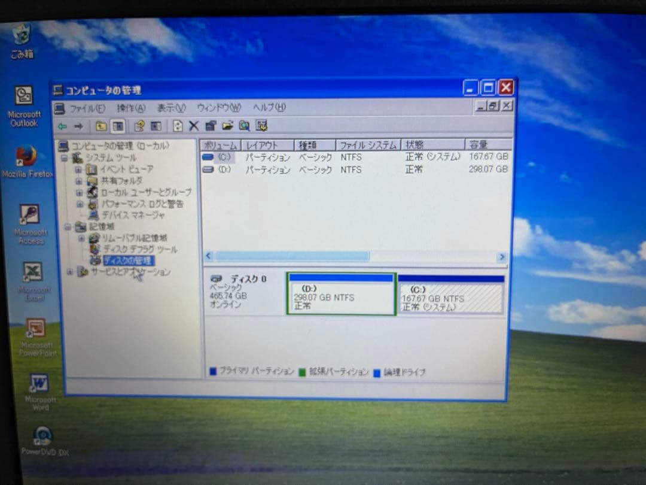Expand the イベント ビューア tree node
This screenshot has width=646, height=485.
78,171
